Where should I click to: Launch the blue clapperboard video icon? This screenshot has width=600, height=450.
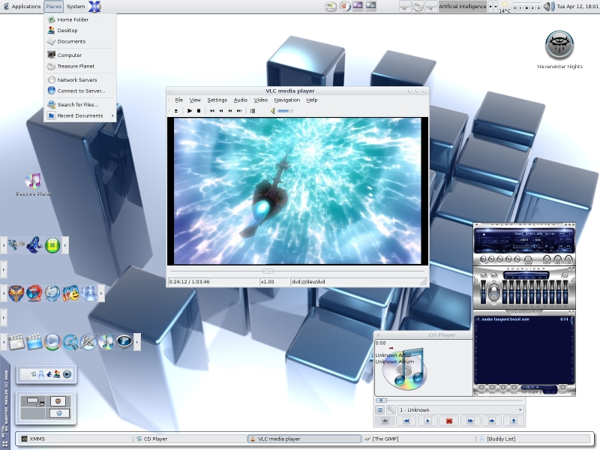coord(34,342)
